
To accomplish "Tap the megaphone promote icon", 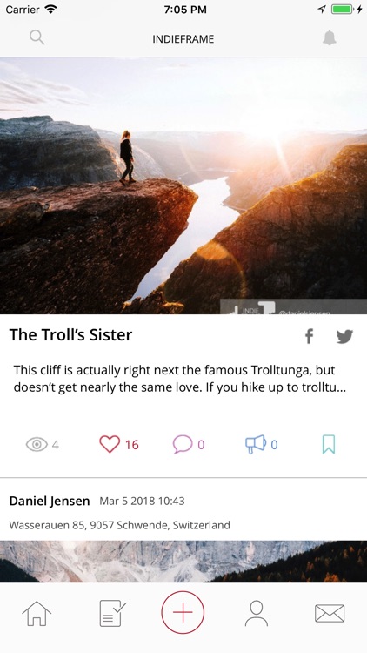I will pos(256,444).
